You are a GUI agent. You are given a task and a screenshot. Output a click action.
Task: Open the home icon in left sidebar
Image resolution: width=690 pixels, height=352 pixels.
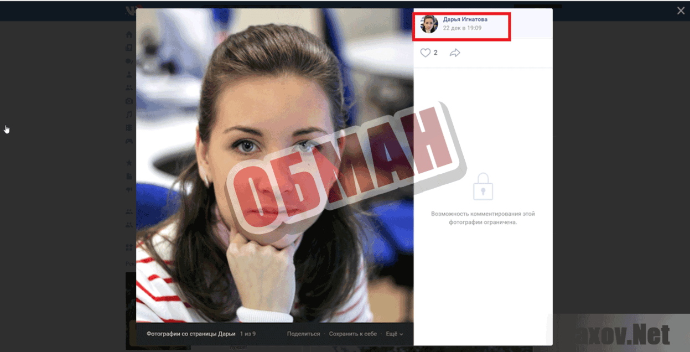pos(129,35)
